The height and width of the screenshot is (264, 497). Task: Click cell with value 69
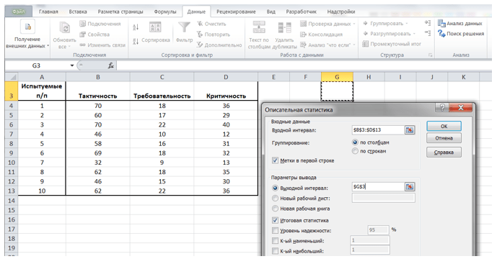pos(97,153)
